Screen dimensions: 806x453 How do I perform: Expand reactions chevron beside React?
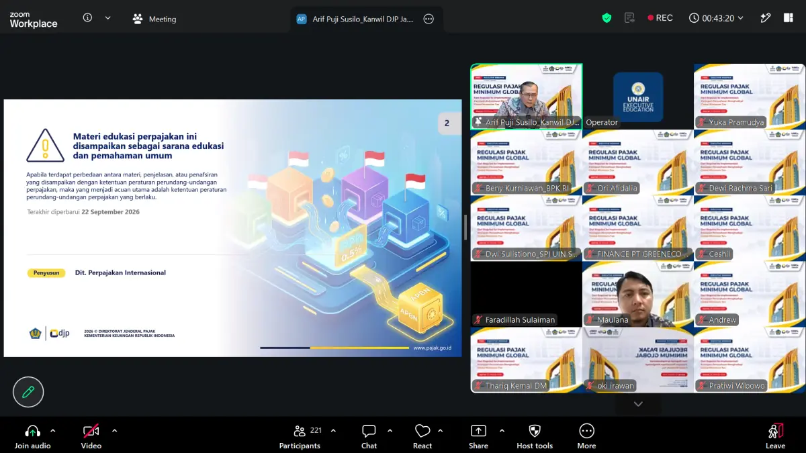[441, 431]
